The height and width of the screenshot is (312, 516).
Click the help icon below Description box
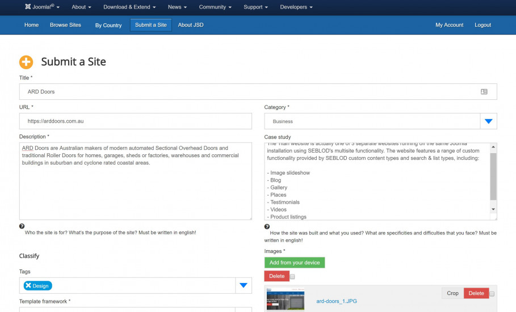click(x=22, y=226)
